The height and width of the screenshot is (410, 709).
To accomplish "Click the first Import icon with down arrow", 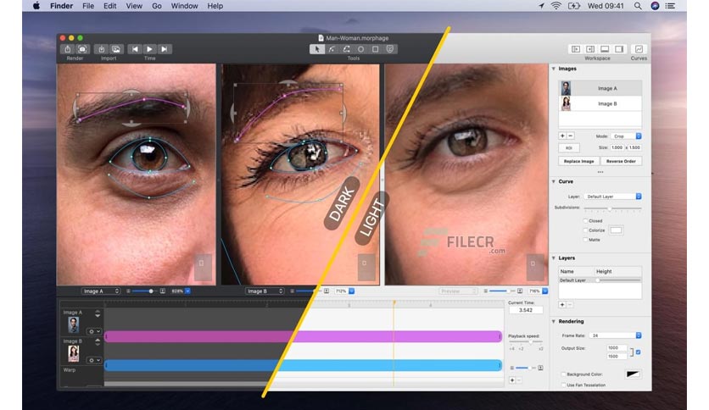I will 101,49.
